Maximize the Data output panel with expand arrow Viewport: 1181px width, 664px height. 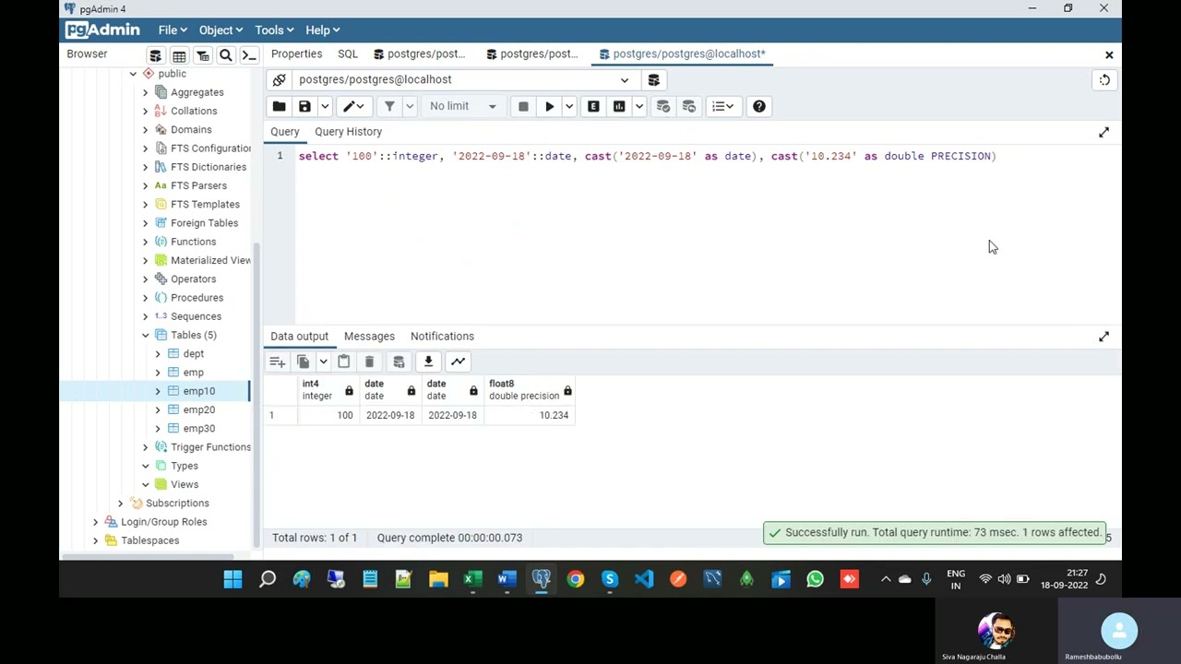pos(1103,337)
